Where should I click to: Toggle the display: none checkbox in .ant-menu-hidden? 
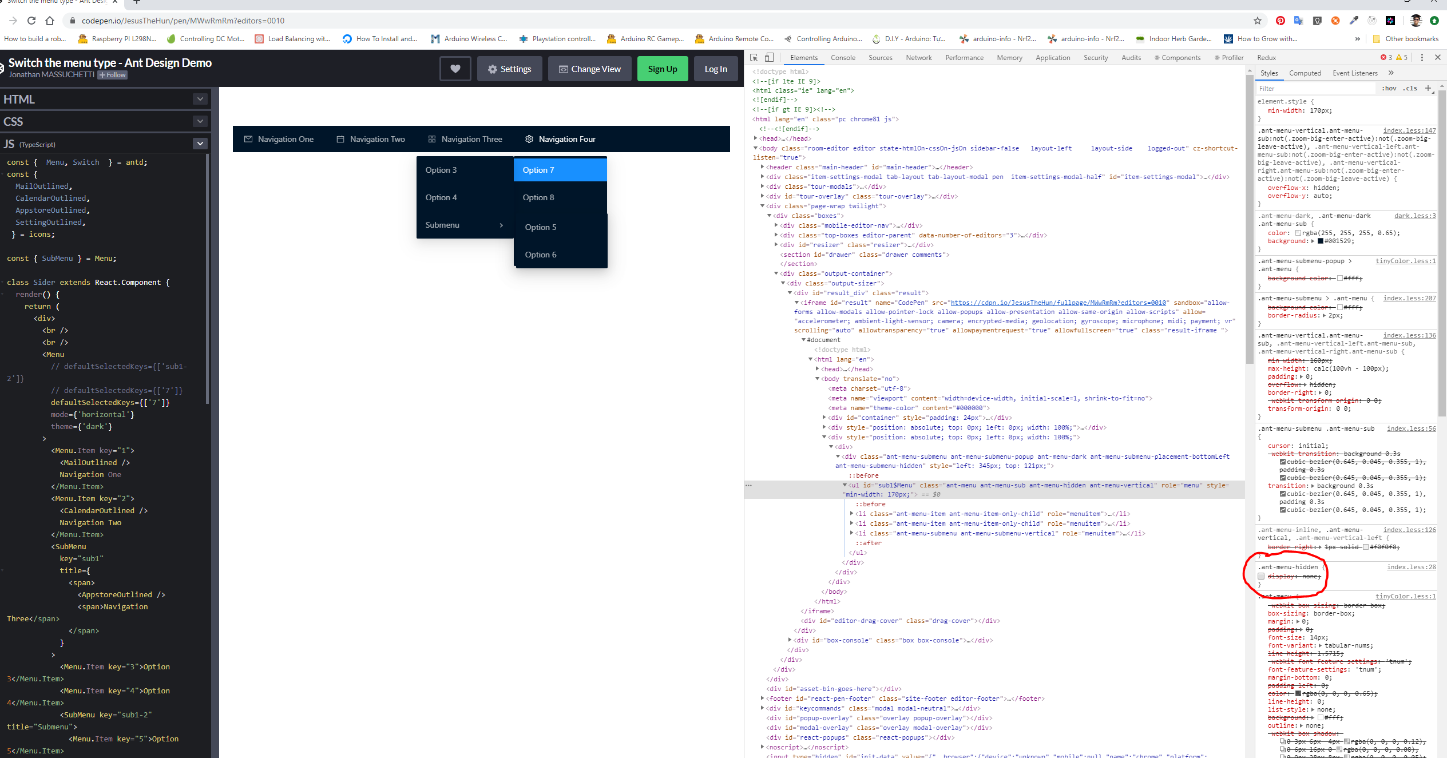click(x=1261, y=576)
